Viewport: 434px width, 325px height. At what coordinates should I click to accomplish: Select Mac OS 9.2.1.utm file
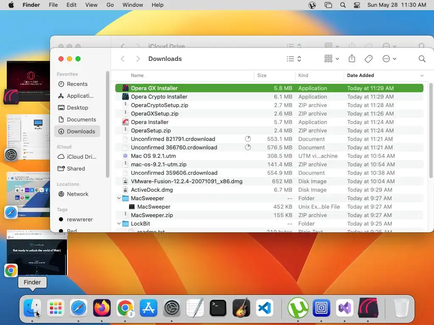click(269, 156)
